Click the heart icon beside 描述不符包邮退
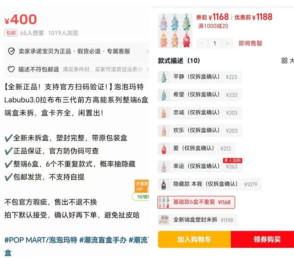 click(11, 69)
